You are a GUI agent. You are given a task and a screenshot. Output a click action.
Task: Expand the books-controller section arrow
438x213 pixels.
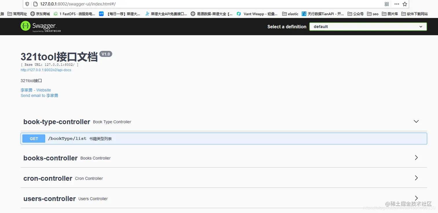(416, 158)
